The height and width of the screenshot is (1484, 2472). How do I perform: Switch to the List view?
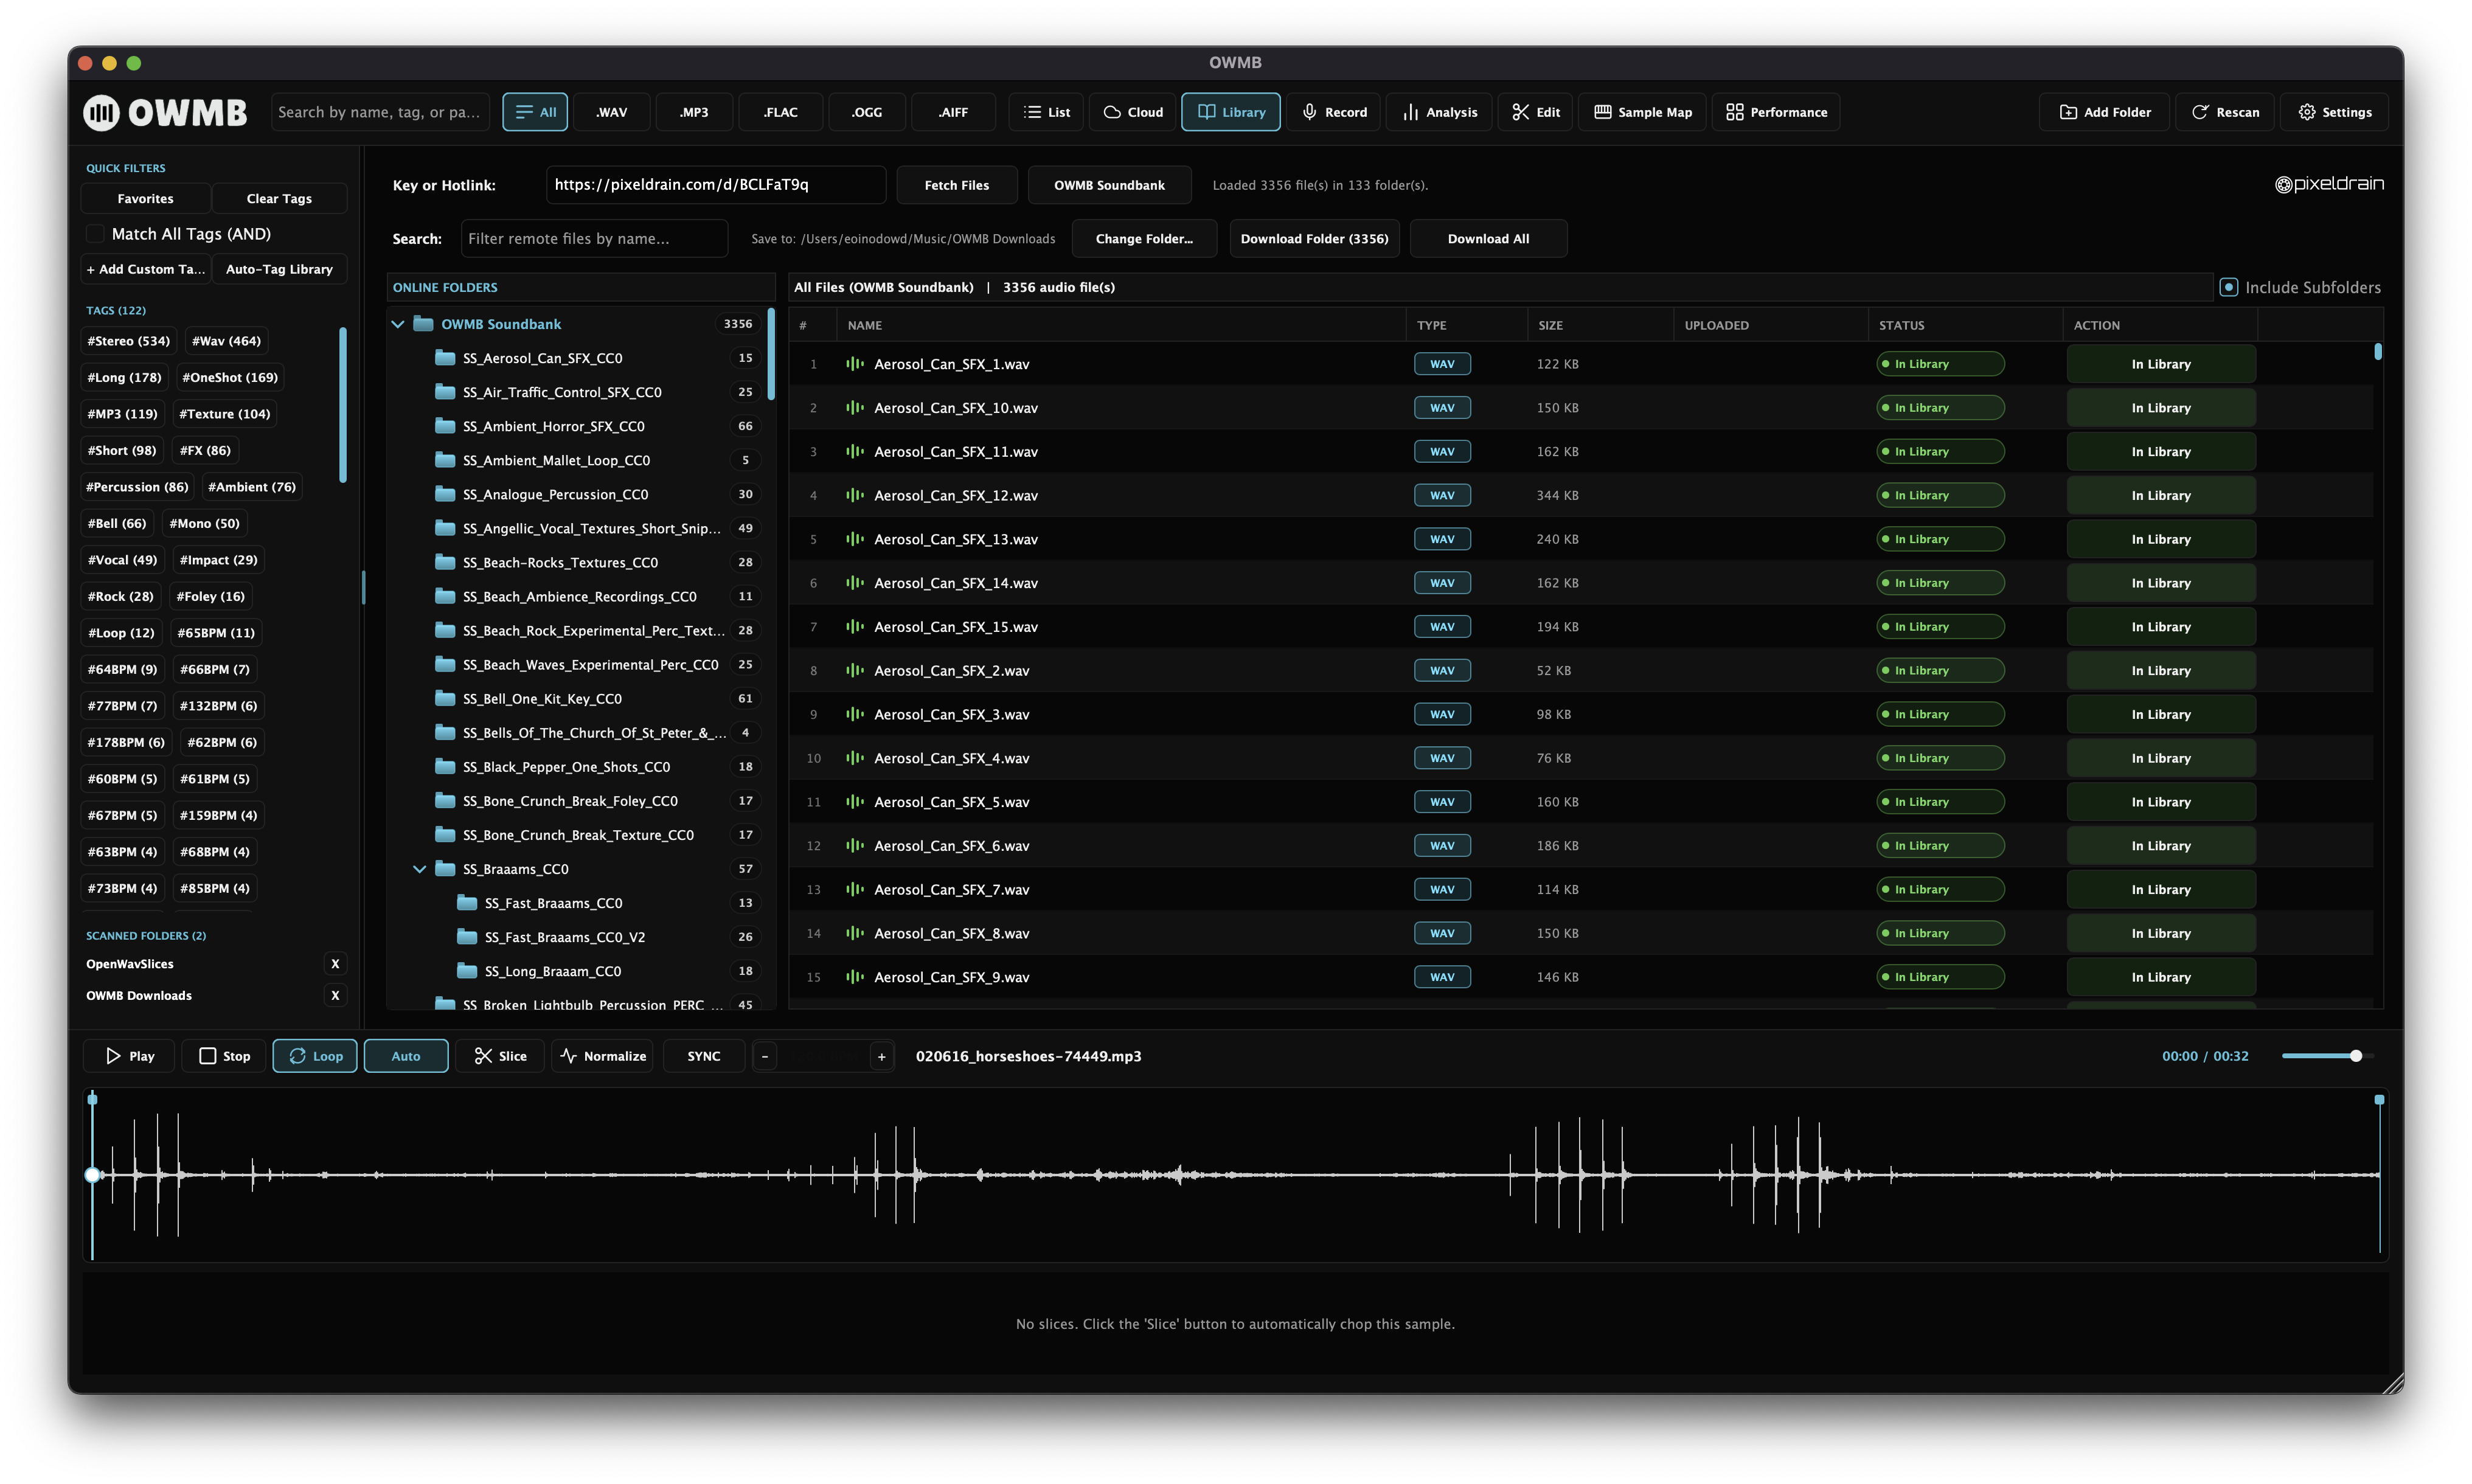(x=1046, y=112)
